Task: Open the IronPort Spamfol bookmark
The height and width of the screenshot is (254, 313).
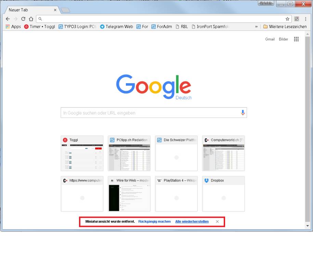Action: click(x=210, y=27)
